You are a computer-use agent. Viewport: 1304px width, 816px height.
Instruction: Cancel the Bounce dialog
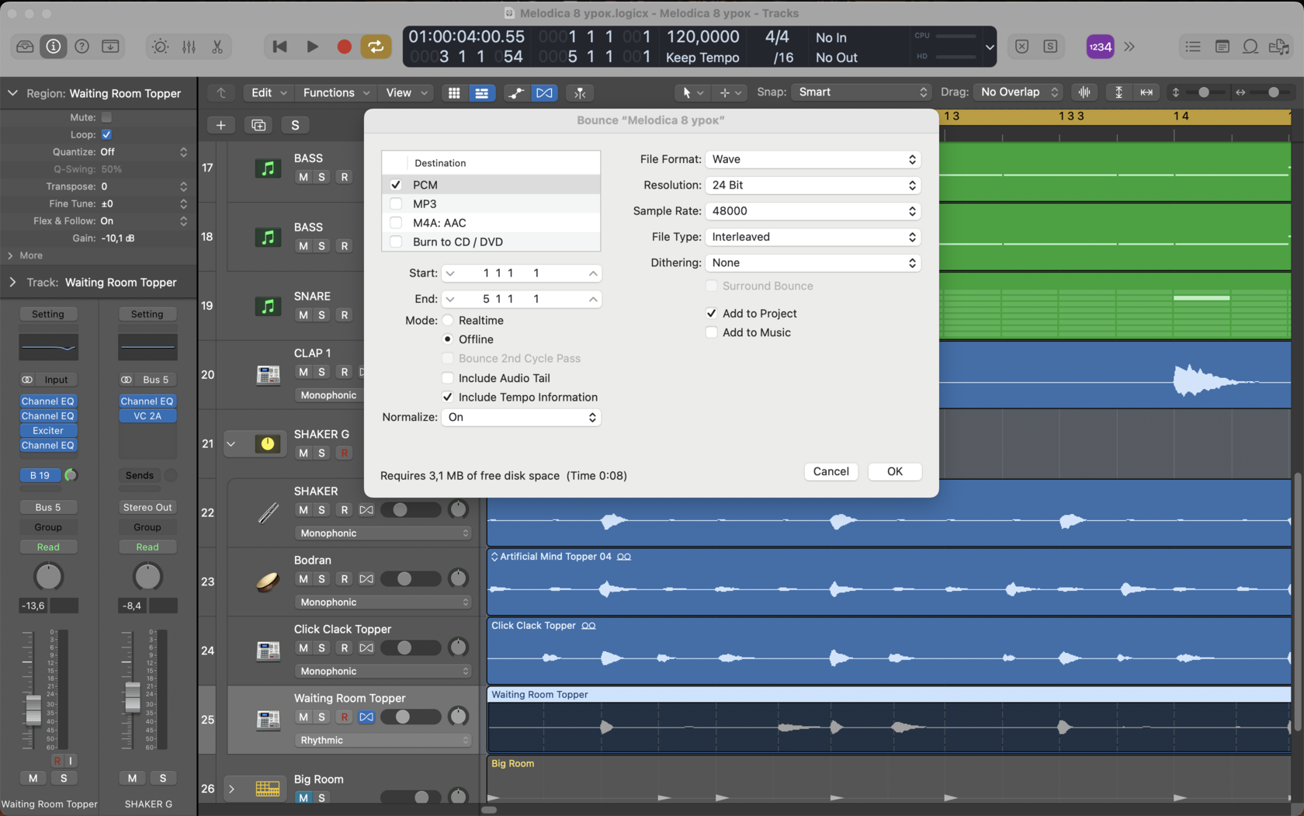pyautogui.click(x=831, y=471)
